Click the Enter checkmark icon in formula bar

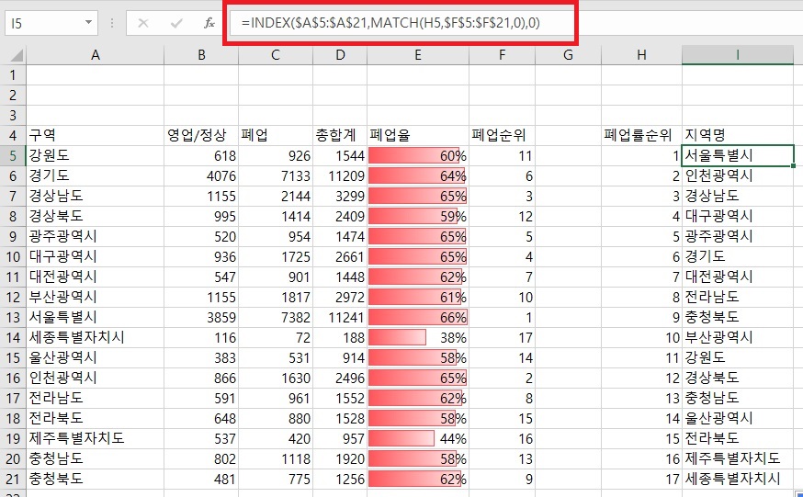176,23
